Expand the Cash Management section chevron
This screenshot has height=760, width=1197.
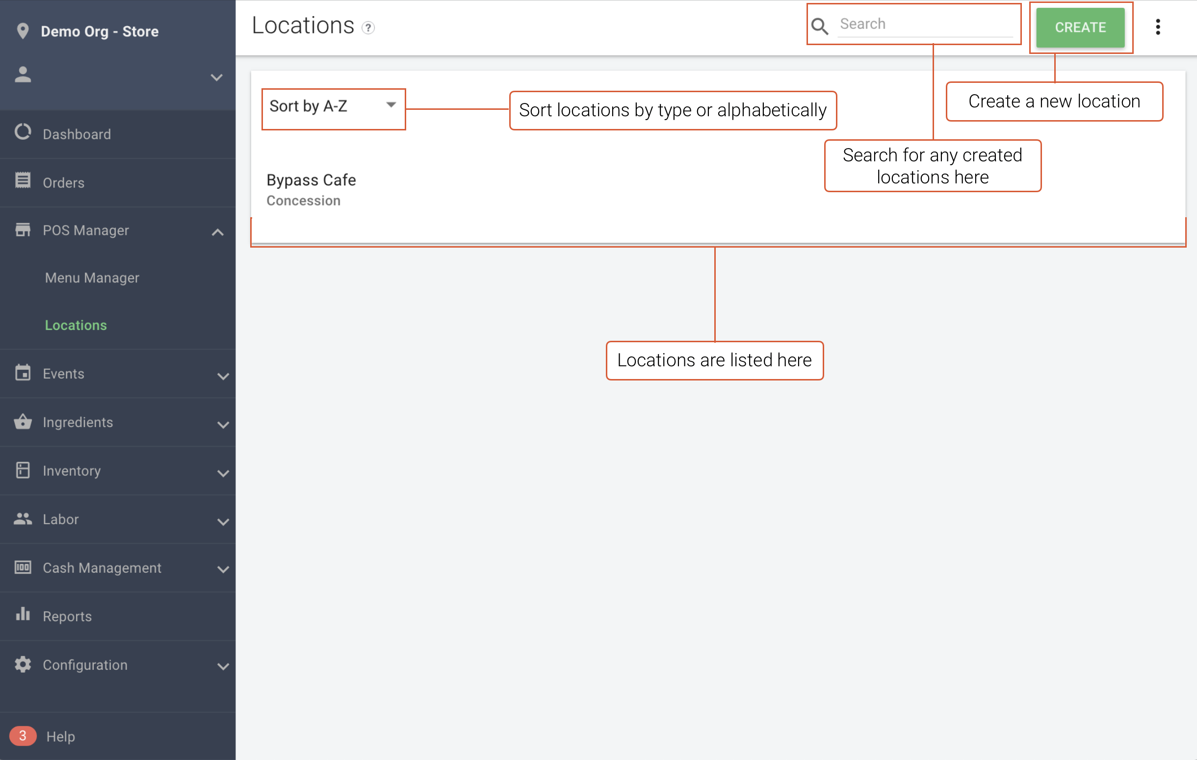point(223,570)
